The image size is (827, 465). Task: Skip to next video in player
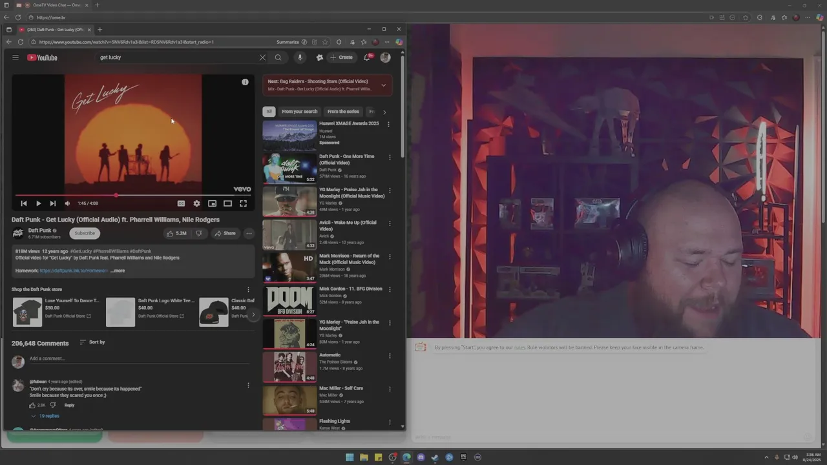(x=53, y=203)
